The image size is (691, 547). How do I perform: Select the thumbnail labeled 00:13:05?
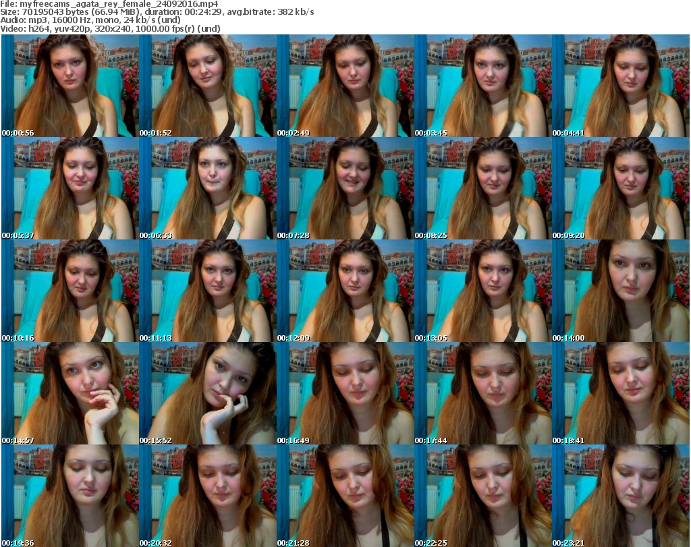(482, 291)
